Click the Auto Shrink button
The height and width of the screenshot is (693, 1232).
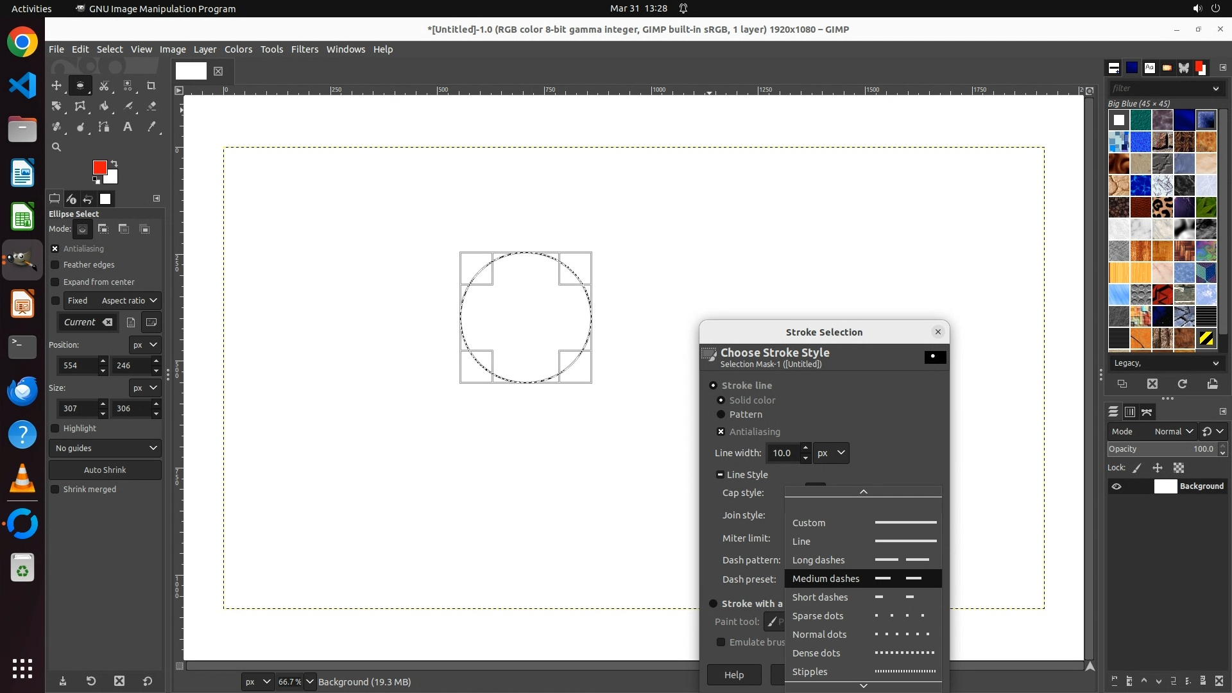pos(105,470)
